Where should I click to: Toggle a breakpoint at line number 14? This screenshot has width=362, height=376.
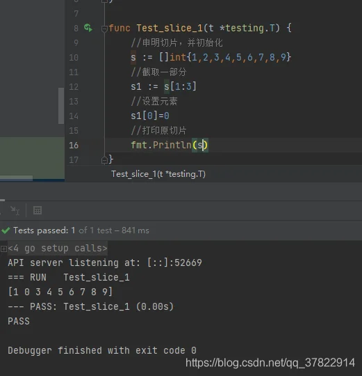(74, 116)
